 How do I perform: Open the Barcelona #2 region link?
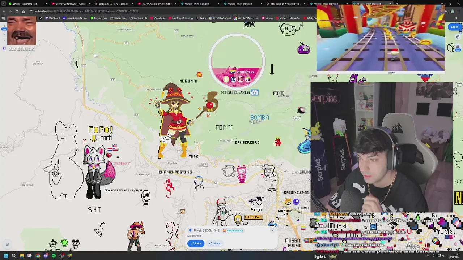(233, 230)
